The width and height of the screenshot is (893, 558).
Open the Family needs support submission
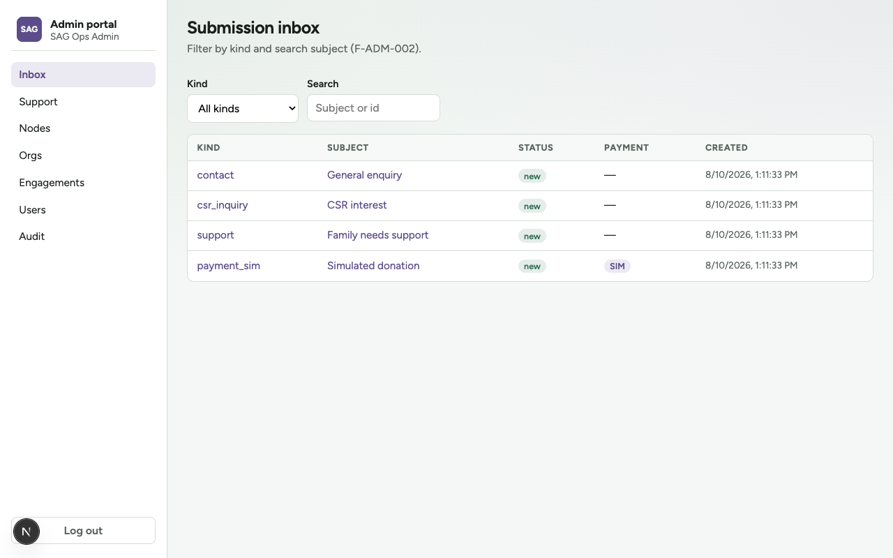tap(378, 235)
